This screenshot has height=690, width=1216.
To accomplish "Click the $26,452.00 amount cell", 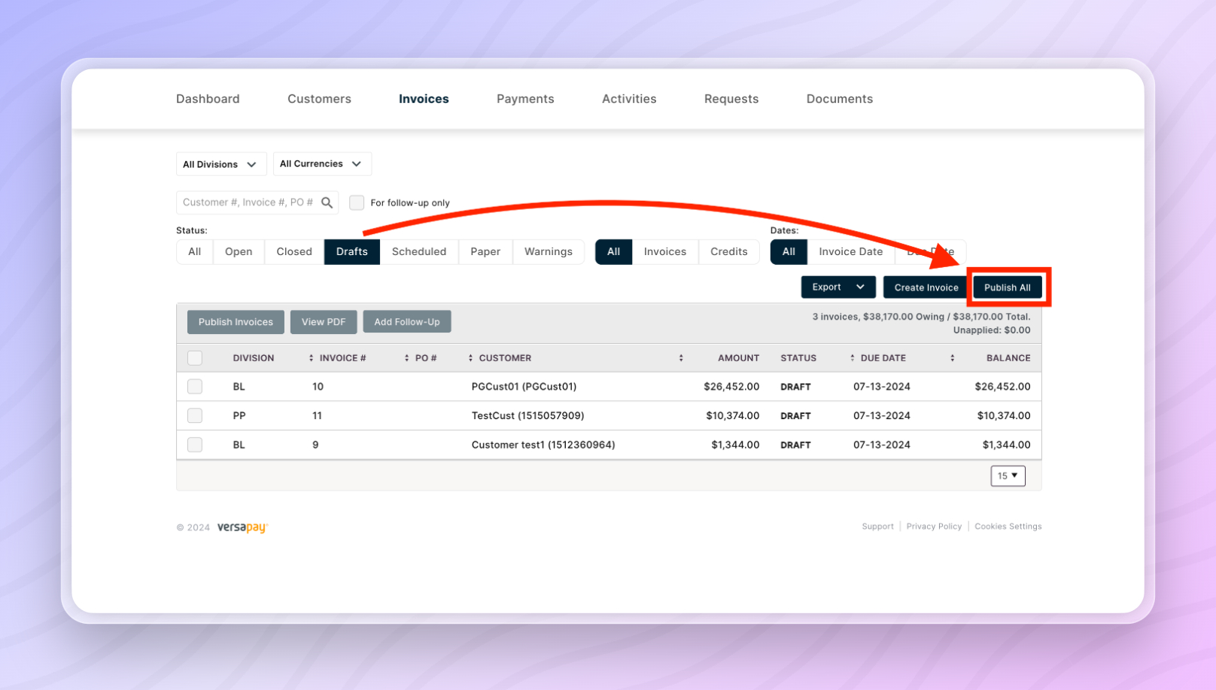I will tap(731, 387).
